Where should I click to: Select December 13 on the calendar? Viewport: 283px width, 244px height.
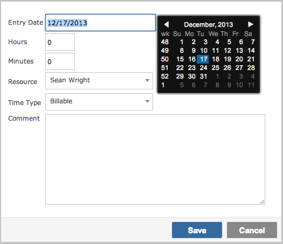tap(239, 51)
